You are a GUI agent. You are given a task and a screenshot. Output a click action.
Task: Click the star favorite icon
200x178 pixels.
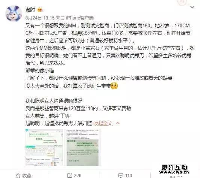pyautogui.click(x=18, y=176)
